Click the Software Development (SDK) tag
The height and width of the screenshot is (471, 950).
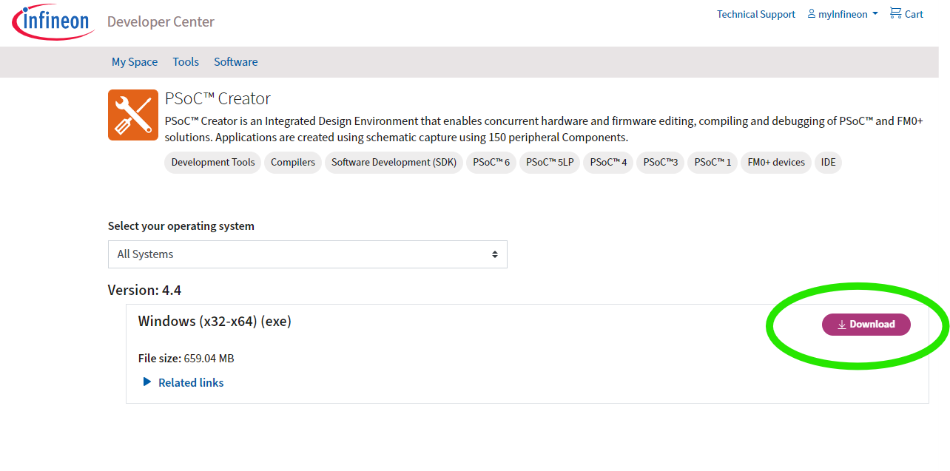coord(394,163)
